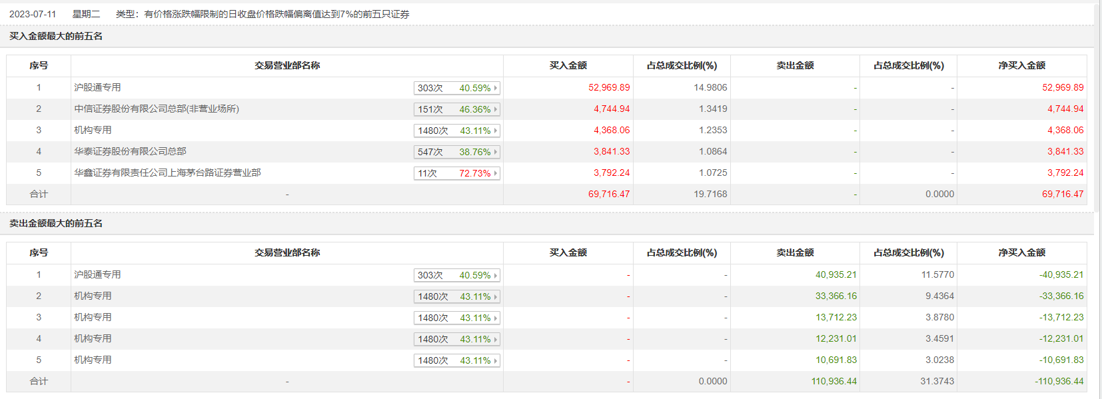The image size is (1102, 399).
Task: Expand the 151次 46.36% dropdown
Action: point(456,109)
